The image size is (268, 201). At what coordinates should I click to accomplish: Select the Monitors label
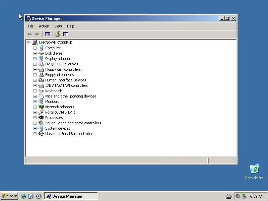point(52,102)
